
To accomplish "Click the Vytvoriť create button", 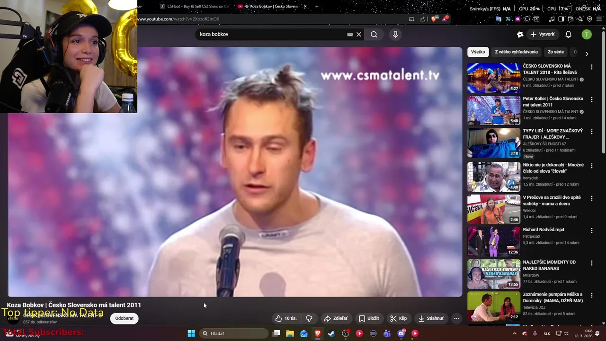I will point(543,34).
